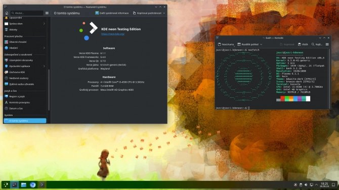Open Úschovna KDE settings
339x190 pixels.
pos(25,72)
